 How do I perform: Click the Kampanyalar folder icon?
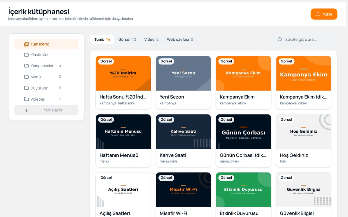[x=26, y=66]
